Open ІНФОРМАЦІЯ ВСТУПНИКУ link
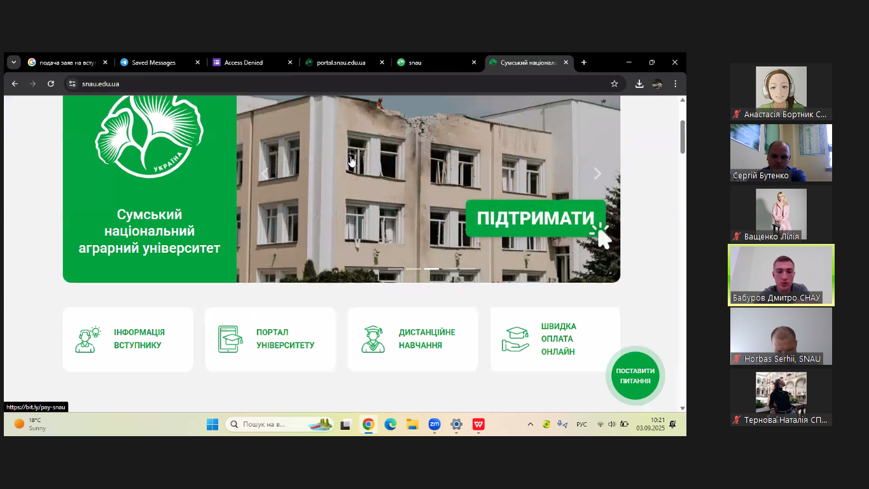 (128, 339)
